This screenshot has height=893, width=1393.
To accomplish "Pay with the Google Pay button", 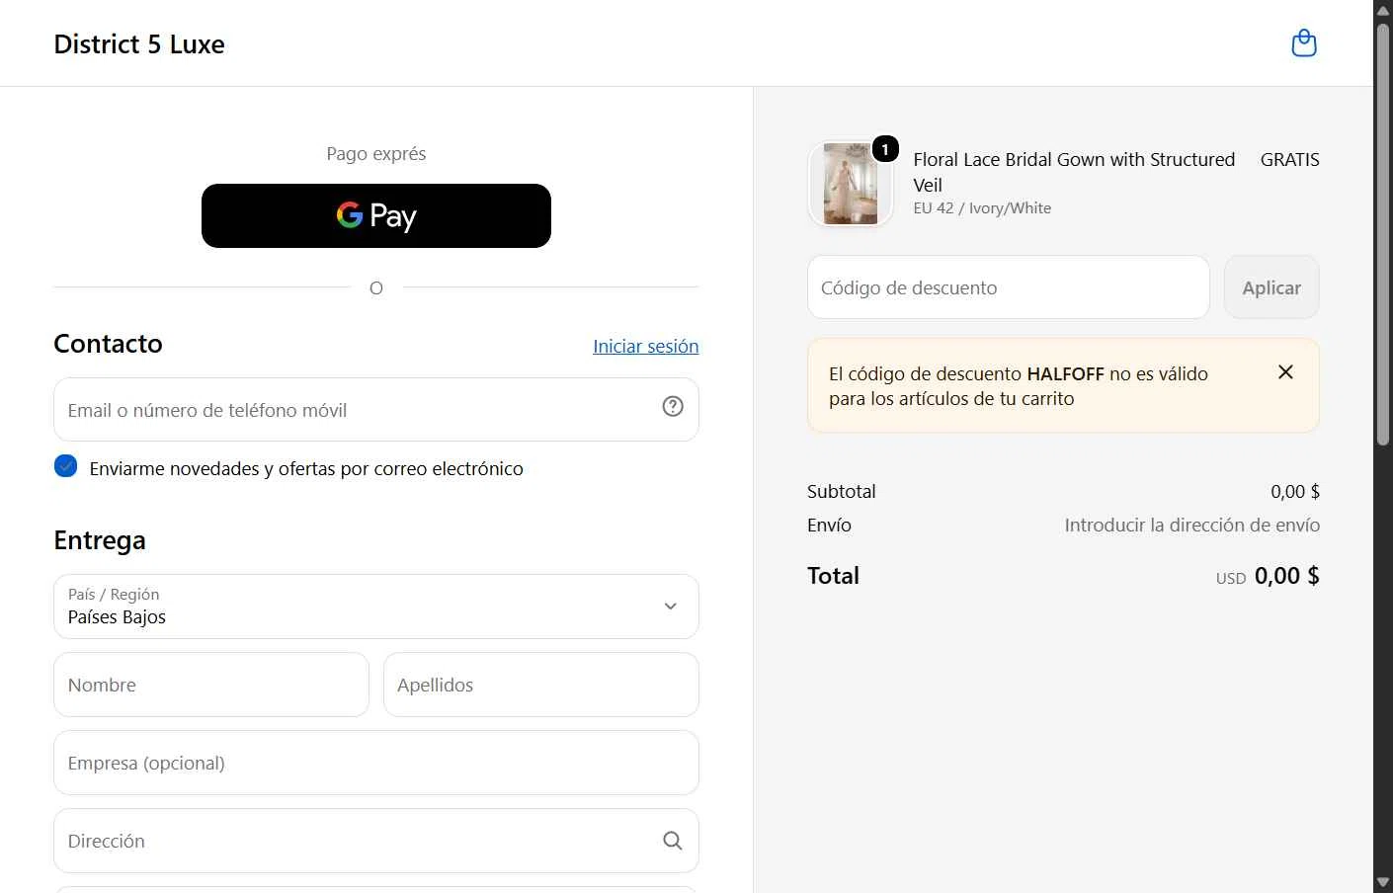I will [x=376, y=215].
